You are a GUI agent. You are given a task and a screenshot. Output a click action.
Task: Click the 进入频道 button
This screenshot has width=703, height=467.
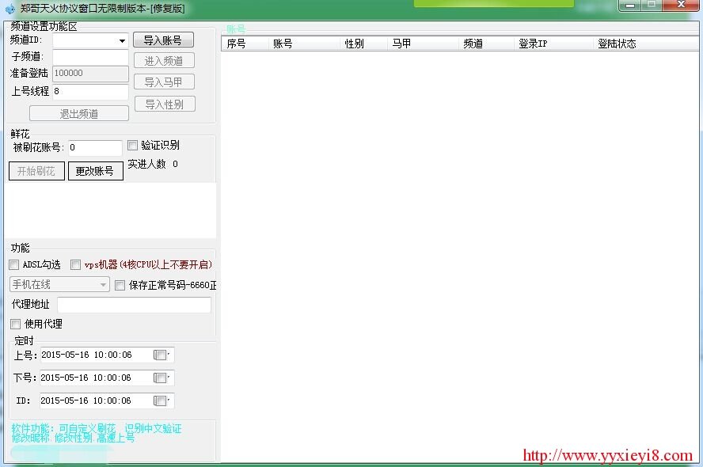[164, 59]
